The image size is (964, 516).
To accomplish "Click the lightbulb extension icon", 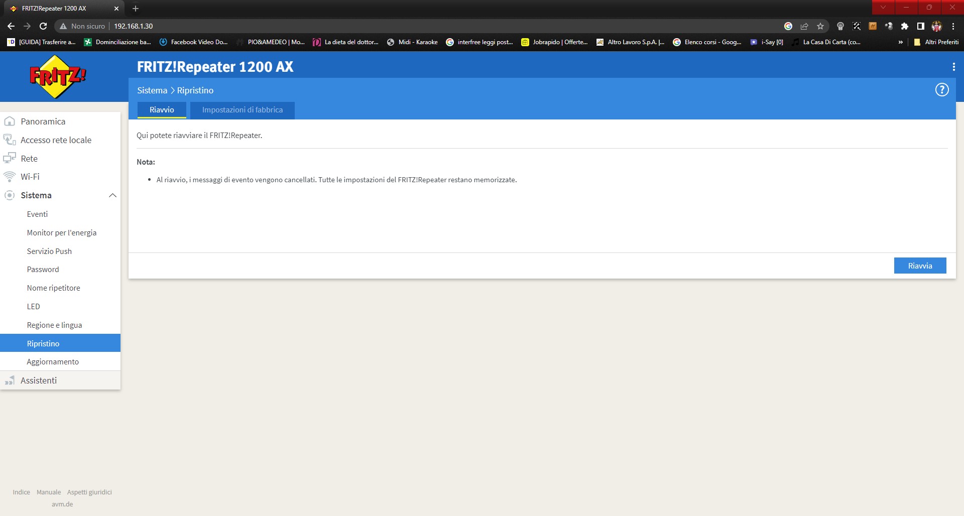I will tap(840, 26).
